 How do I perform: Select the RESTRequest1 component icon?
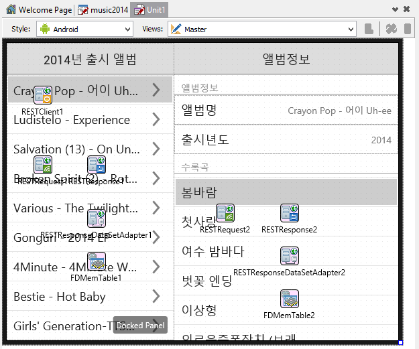coord(43,165)
